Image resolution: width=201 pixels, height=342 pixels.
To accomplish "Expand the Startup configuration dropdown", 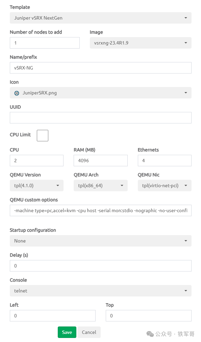I will (x=101, y=241).
